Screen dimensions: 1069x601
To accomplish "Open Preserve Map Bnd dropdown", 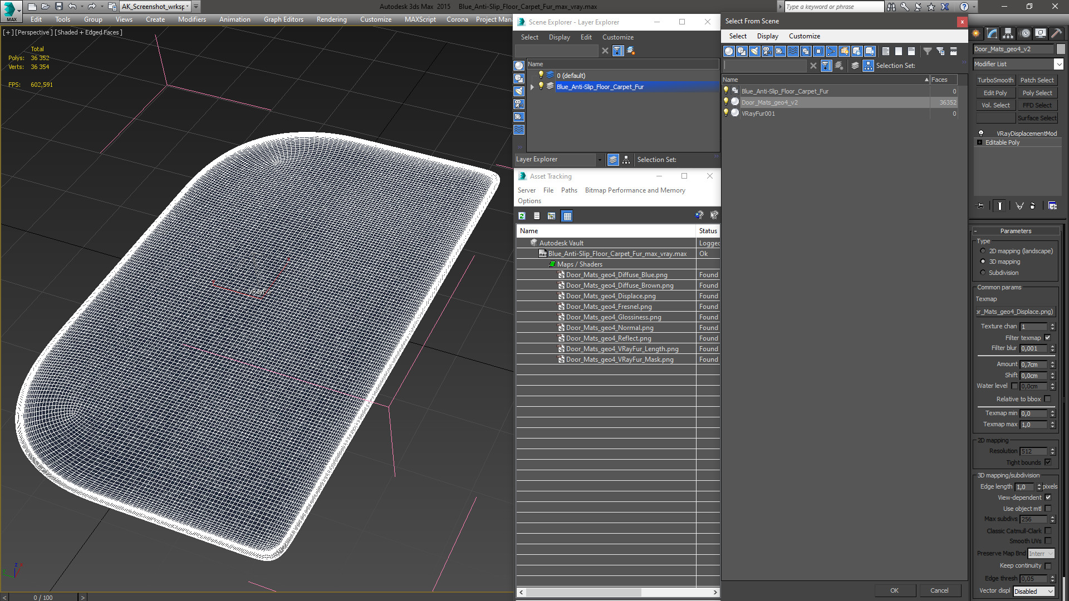I will 1041,554.
